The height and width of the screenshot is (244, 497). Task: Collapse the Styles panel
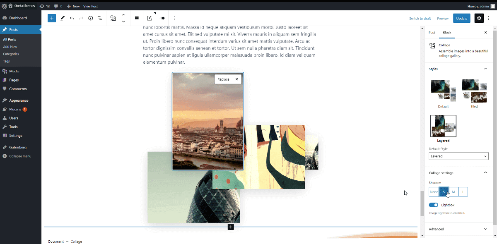pos(458,69)
